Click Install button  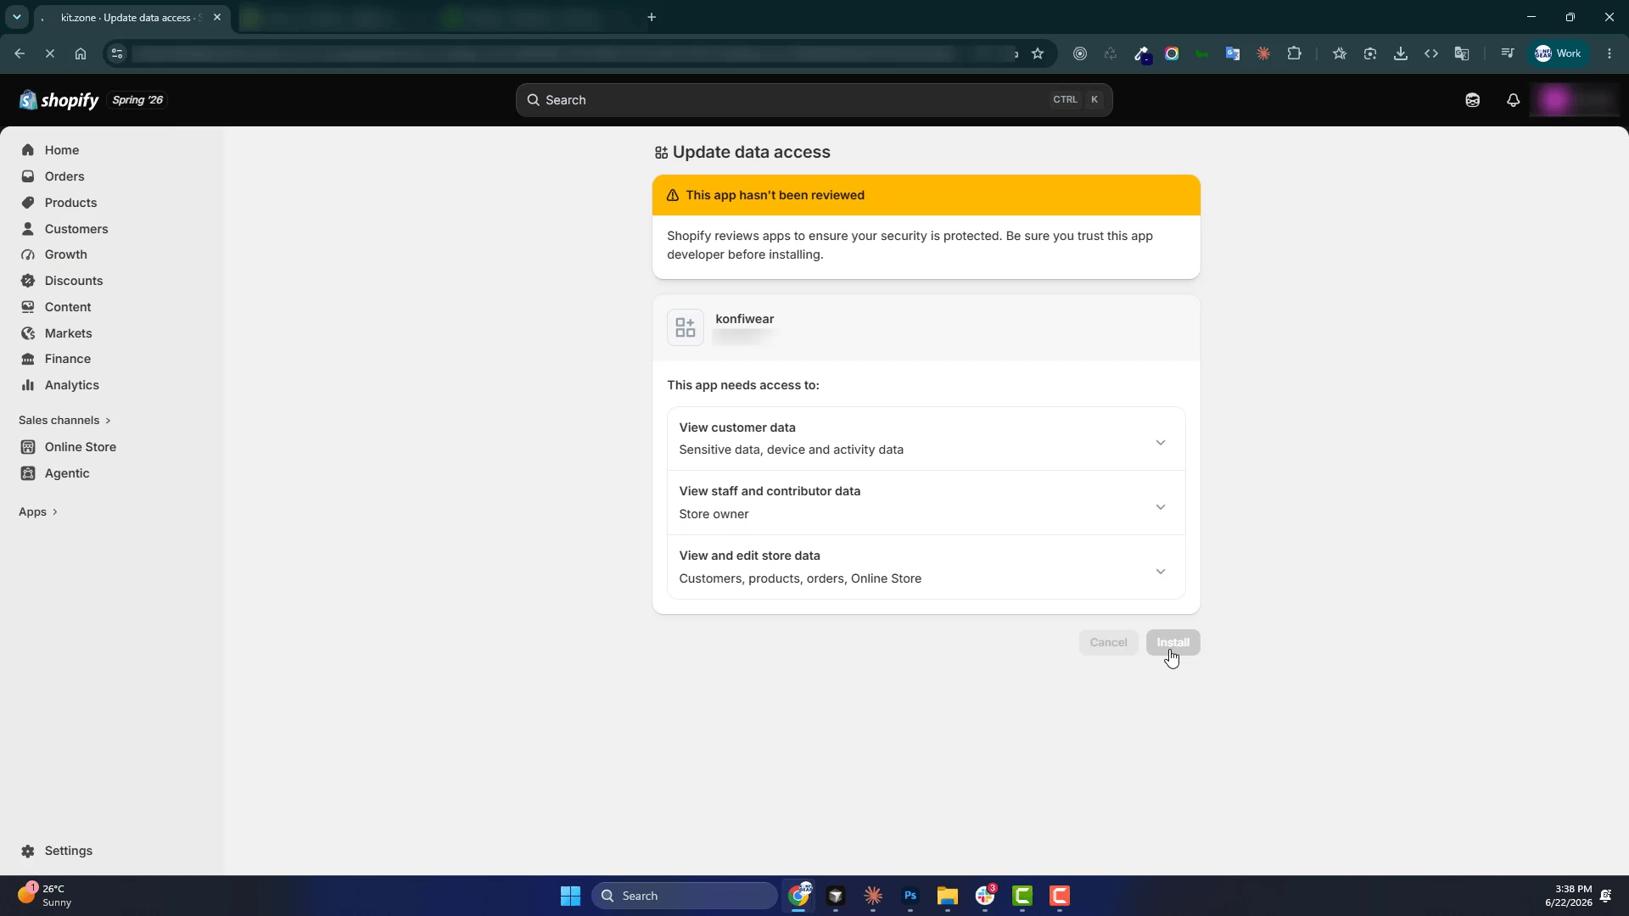tap(1173, 642)
